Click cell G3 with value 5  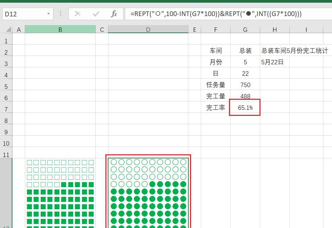(x=245, y=62)
